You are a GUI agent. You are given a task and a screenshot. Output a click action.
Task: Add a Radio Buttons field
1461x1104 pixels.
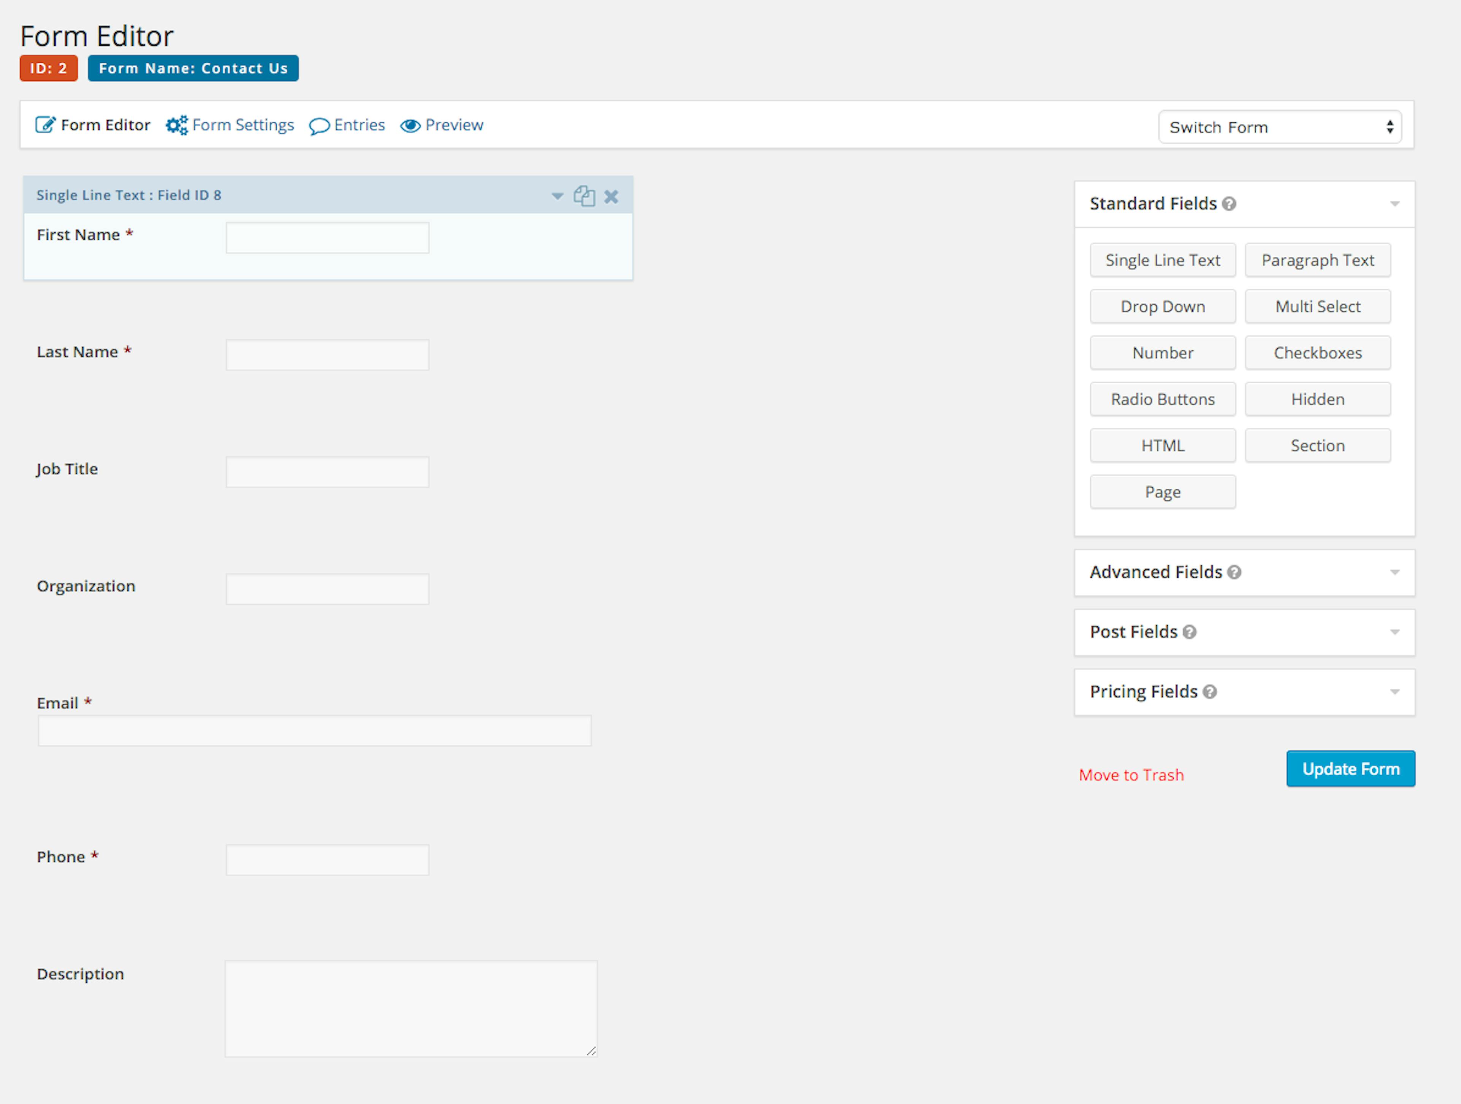[1162, 399]
